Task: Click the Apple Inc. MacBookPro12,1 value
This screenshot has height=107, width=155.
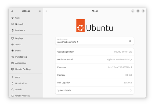Action: click(x=119, y=60)
